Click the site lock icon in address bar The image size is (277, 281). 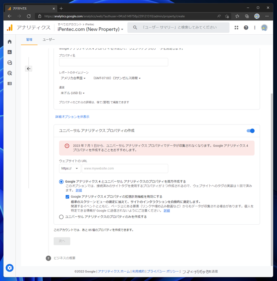40,16
